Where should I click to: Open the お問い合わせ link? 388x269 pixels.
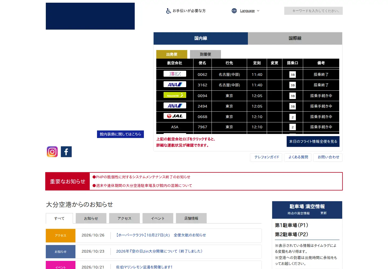[328, 157]
